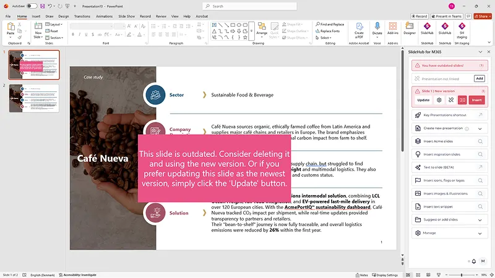This screenshot has height=278, width=495.
Task: Open the Share button dropdown
Action: (x=483, y=16)
